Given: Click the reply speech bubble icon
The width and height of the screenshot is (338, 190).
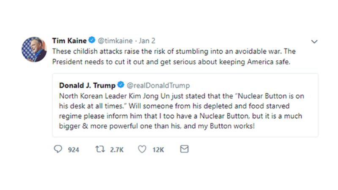Looking at the screenshot, I should pyautogui.click(x=58, y=149).
